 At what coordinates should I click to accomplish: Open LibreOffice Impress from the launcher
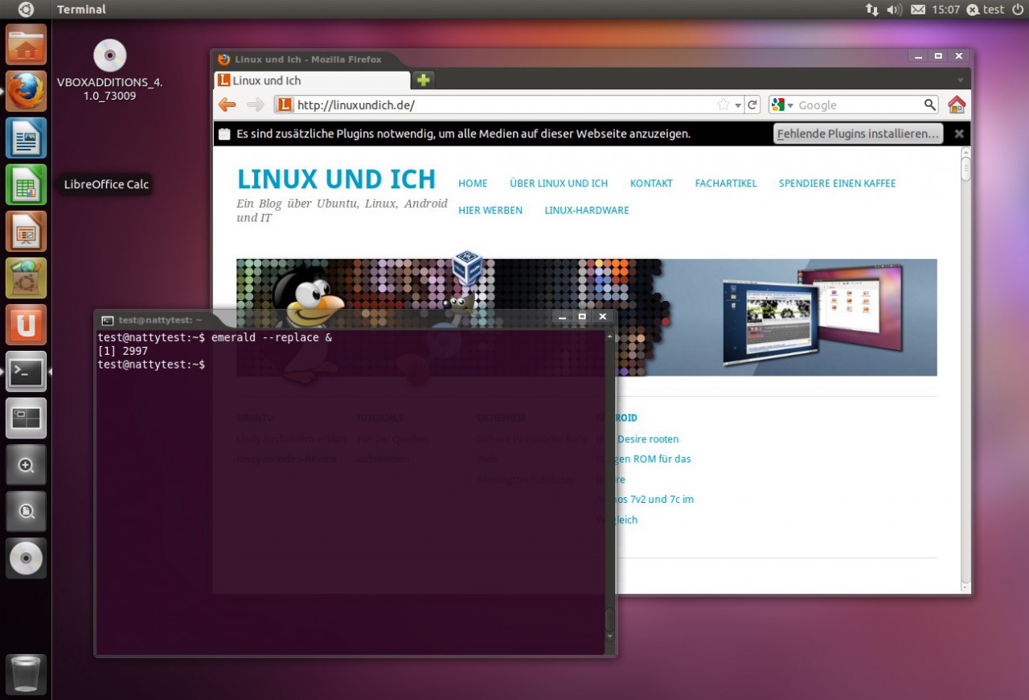[27, 231]
